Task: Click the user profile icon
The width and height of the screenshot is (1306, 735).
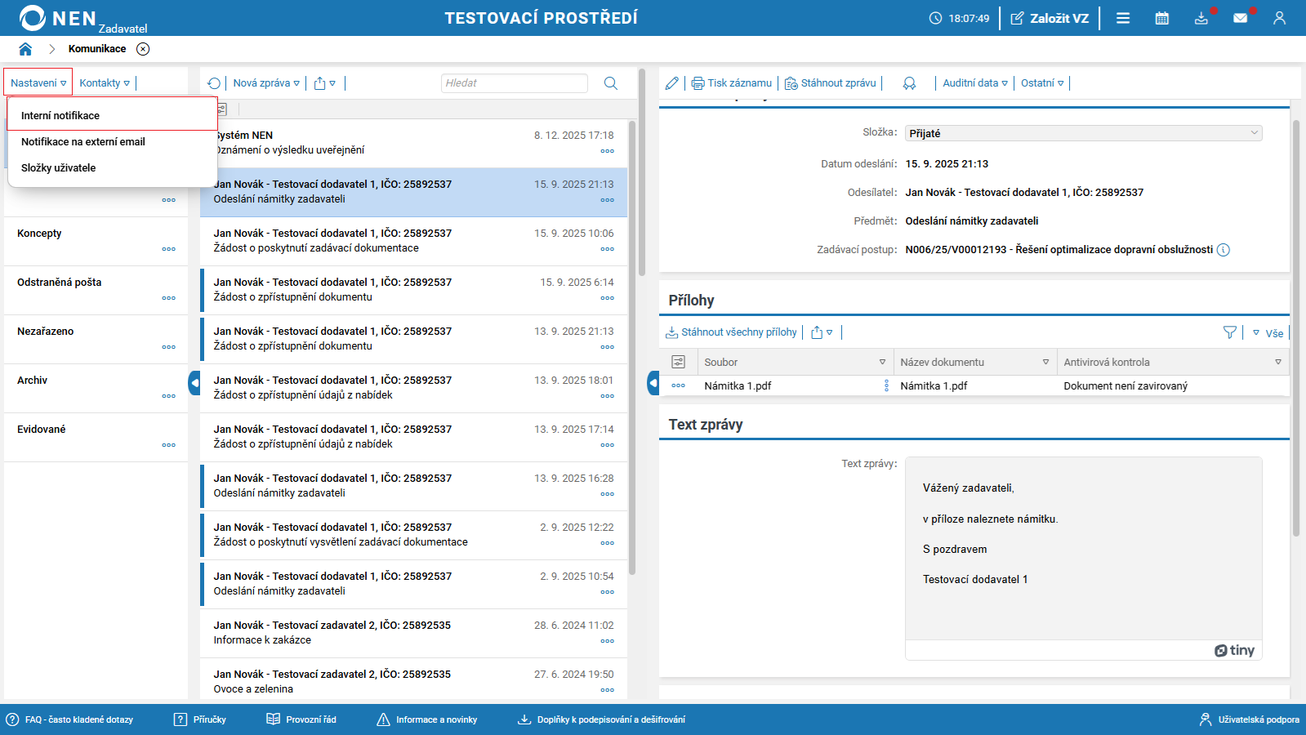Action: click(x=1279, y=18)
